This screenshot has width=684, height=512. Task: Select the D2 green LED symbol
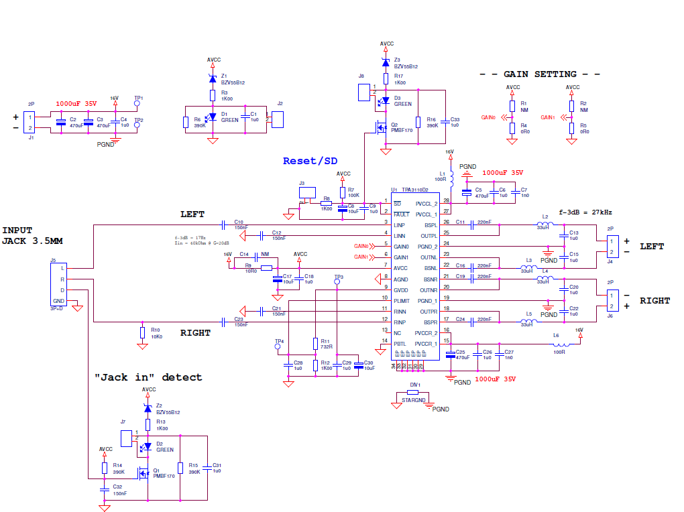pos(147,447)
